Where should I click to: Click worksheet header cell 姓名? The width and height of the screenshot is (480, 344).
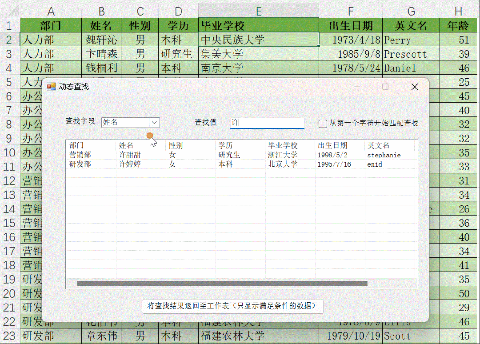101,26
